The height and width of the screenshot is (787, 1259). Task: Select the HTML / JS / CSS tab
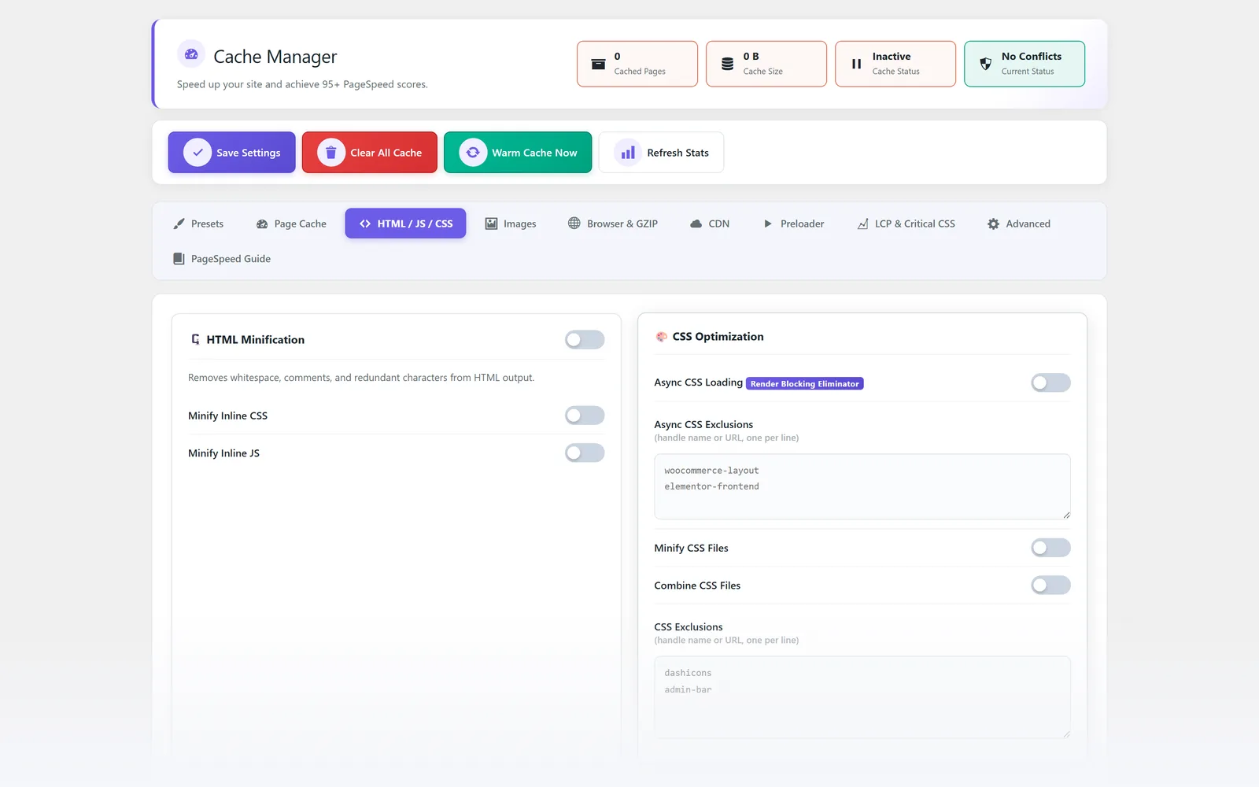(405, 224)
